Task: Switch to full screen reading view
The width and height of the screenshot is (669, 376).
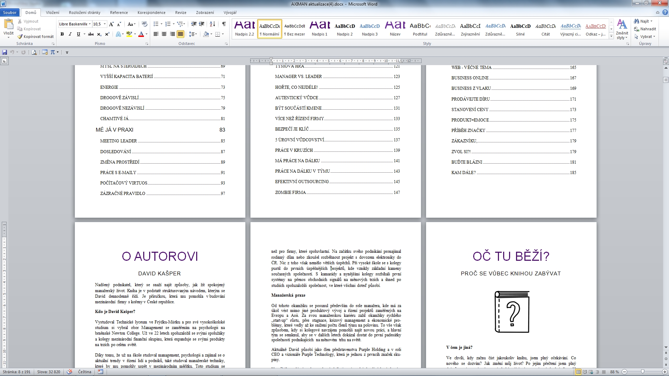Action: [x=585, y=372]
